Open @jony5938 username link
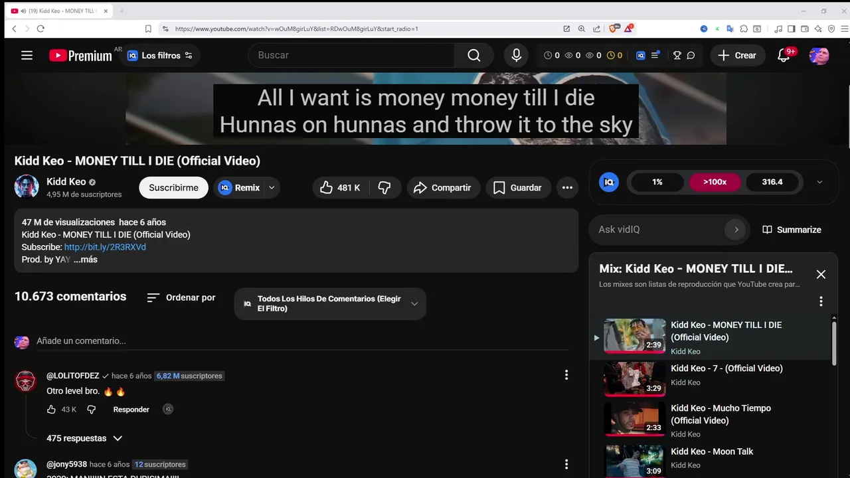The width and height of the screenshot is (850, 478). [x=66, y=464]
